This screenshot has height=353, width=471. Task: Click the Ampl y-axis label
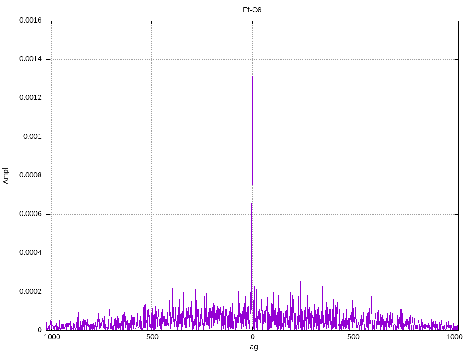[x=6, y=176]
